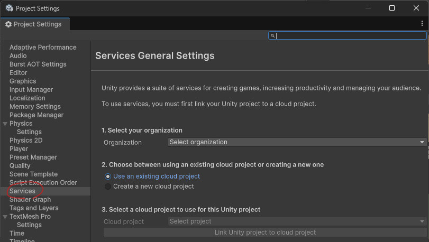Screen dimensions: 429x242
Task: Open the Select organization dropdown
Action: [297, 142]
